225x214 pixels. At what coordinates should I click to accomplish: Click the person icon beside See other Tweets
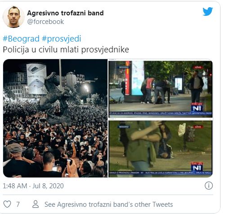click(x=36, y=204)
